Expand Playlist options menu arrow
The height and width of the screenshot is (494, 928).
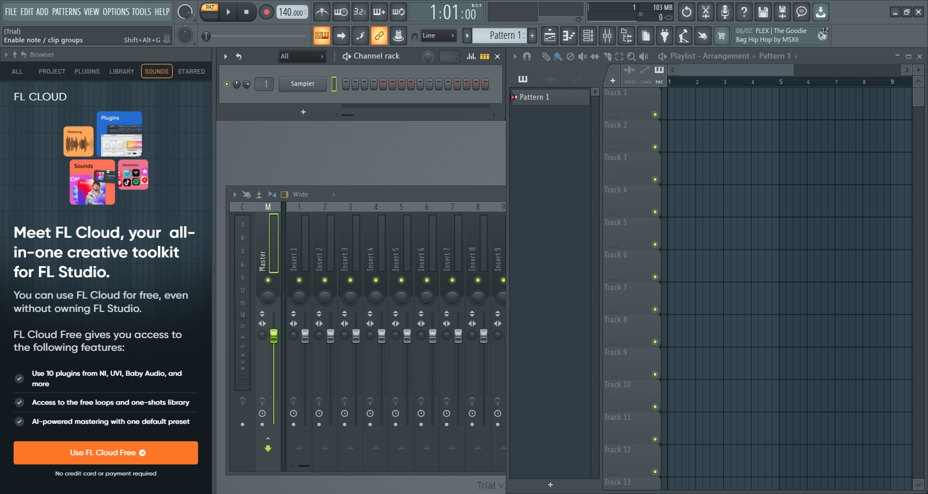[x=514, y=56]
